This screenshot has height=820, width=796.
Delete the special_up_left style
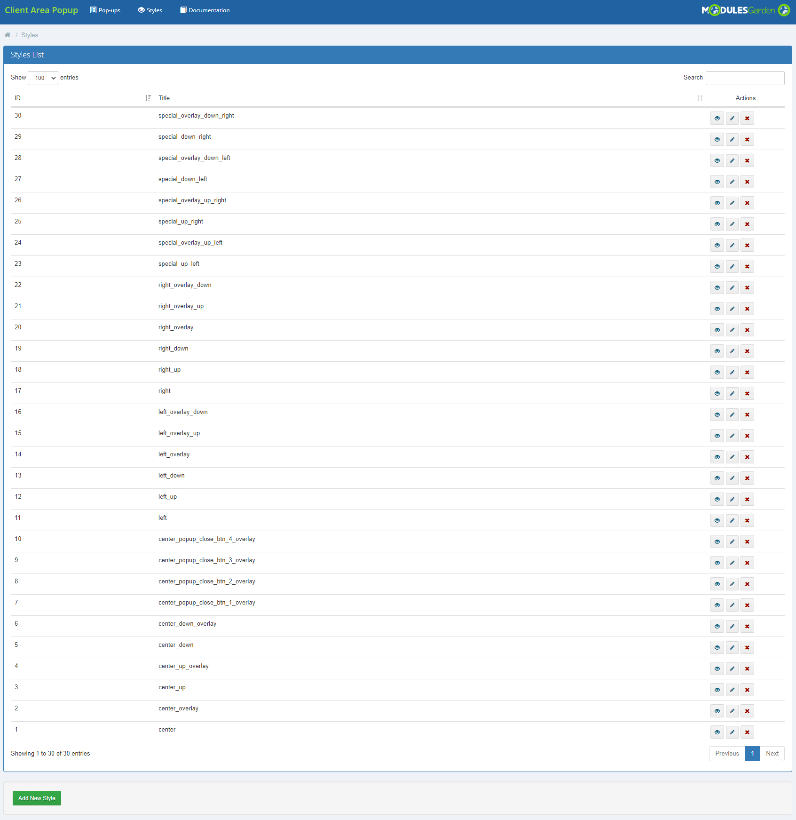[x=747, y=266]
